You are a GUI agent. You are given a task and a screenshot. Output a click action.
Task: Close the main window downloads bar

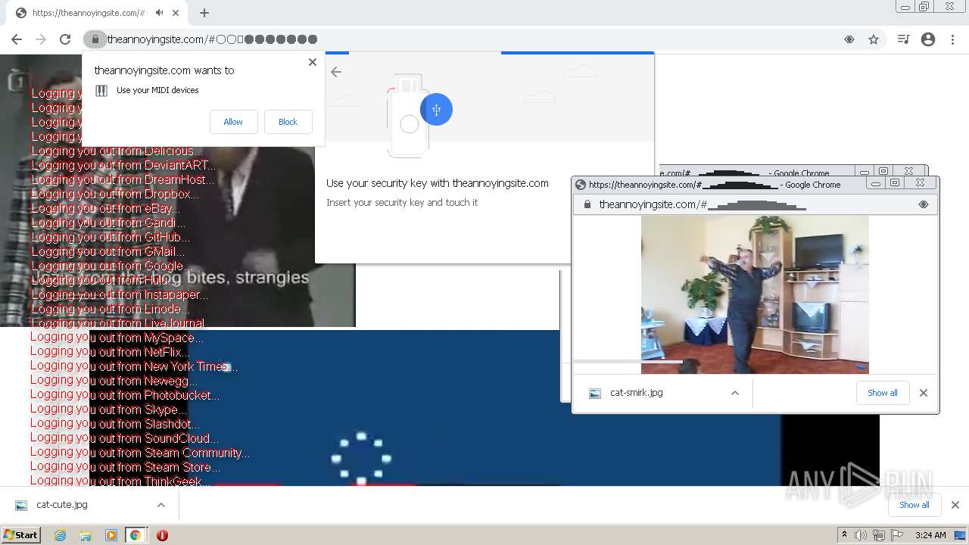click(x=955, y=505)
